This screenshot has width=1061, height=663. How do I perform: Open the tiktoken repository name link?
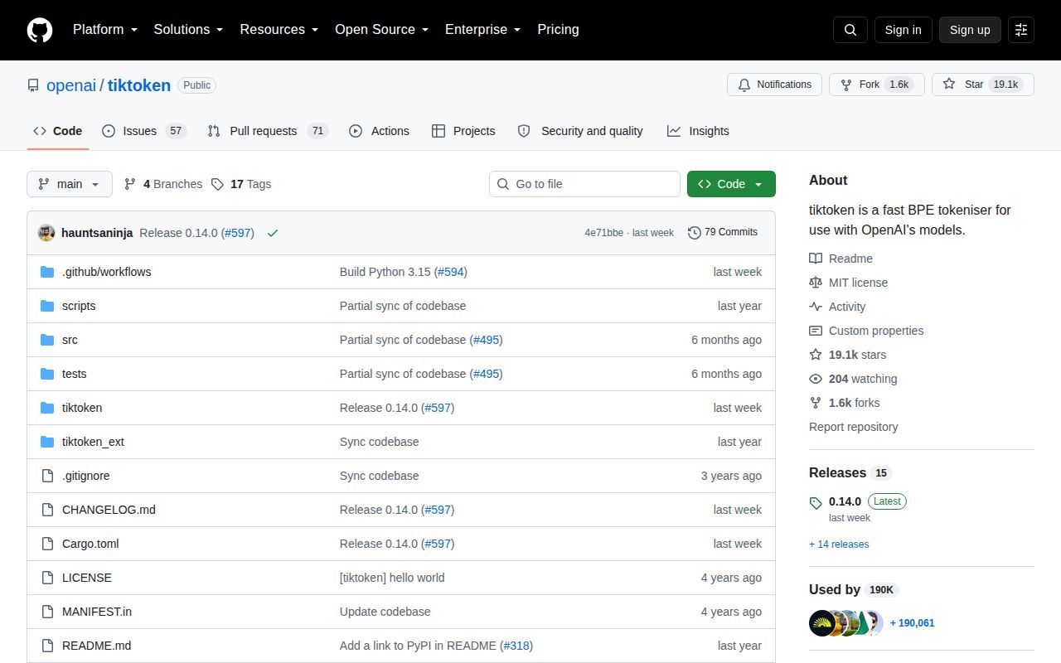(x=139, y=85)
